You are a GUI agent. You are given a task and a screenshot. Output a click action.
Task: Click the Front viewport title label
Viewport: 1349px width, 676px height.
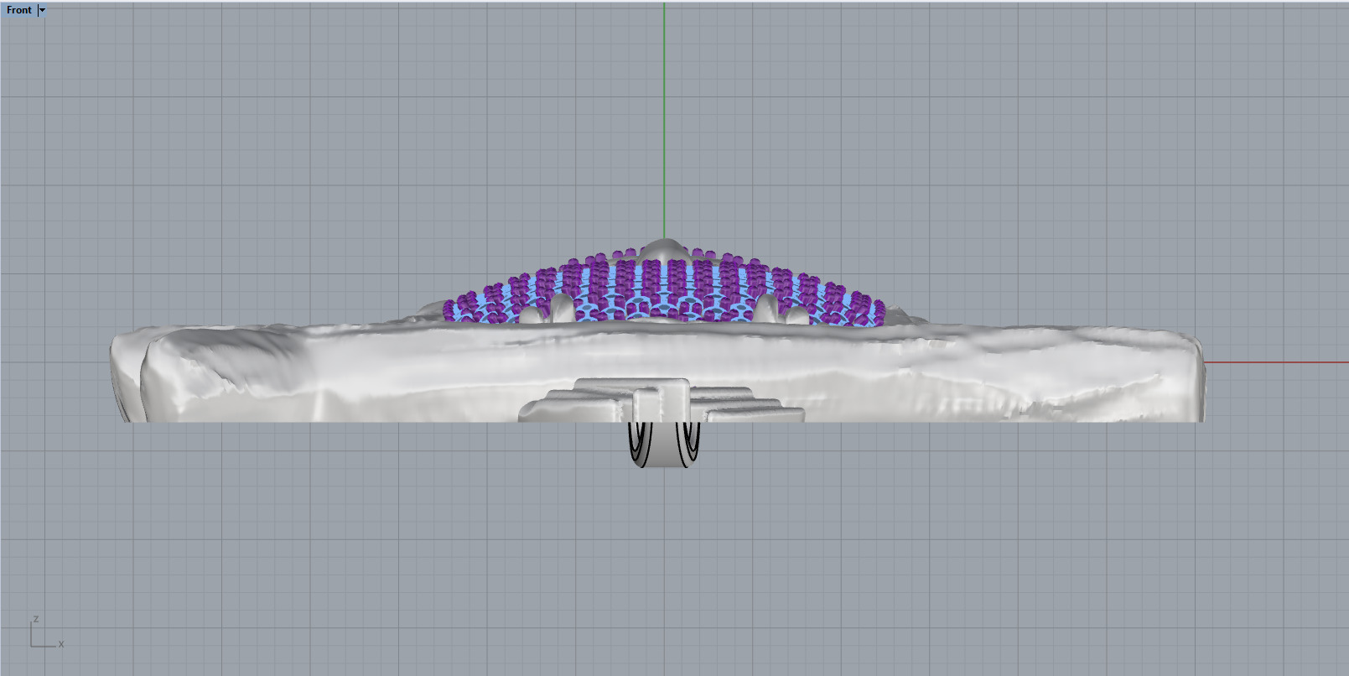pyautogui.click(x=19, y=10)
